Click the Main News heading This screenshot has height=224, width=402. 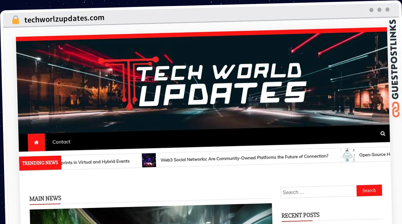point(45,198)
